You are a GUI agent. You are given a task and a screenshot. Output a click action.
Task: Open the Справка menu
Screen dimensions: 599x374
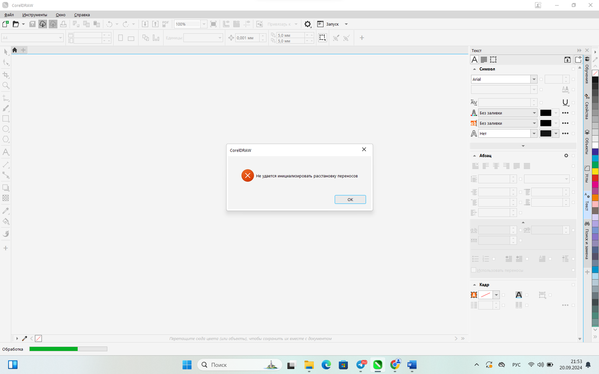pos(82,15)
